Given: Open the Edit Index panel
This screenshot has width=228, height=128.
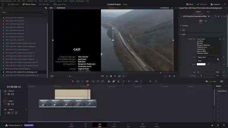Looking at the screenshot, I should [x=44, y=4].
